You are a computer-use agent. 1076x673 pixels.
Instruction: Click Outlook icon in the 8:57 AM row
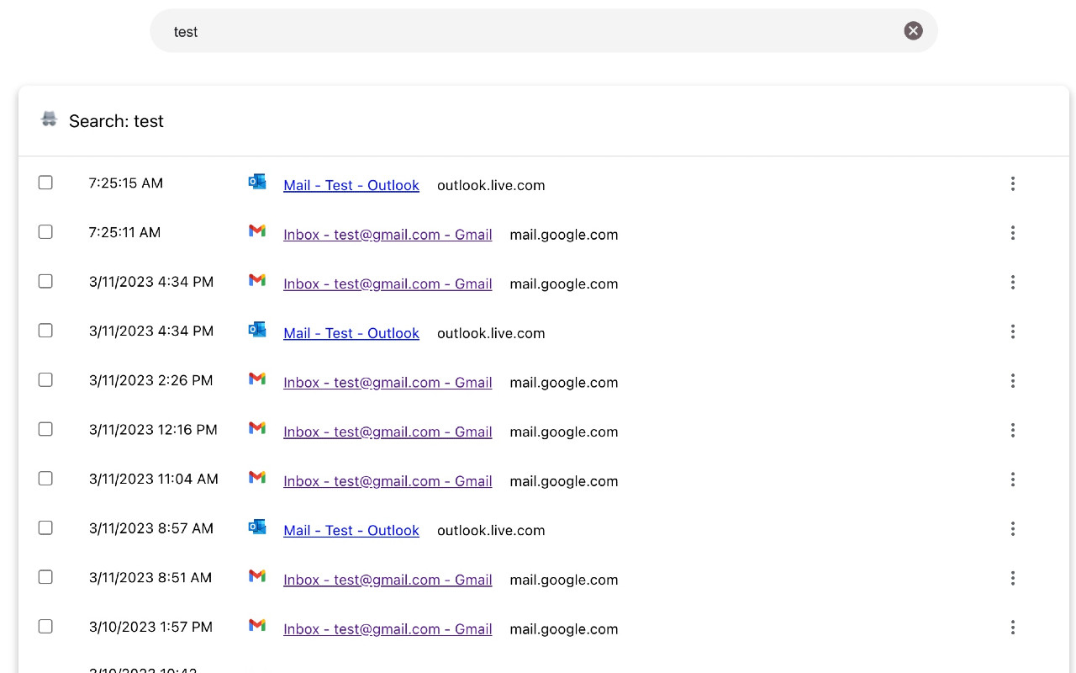tap(257, 527)
